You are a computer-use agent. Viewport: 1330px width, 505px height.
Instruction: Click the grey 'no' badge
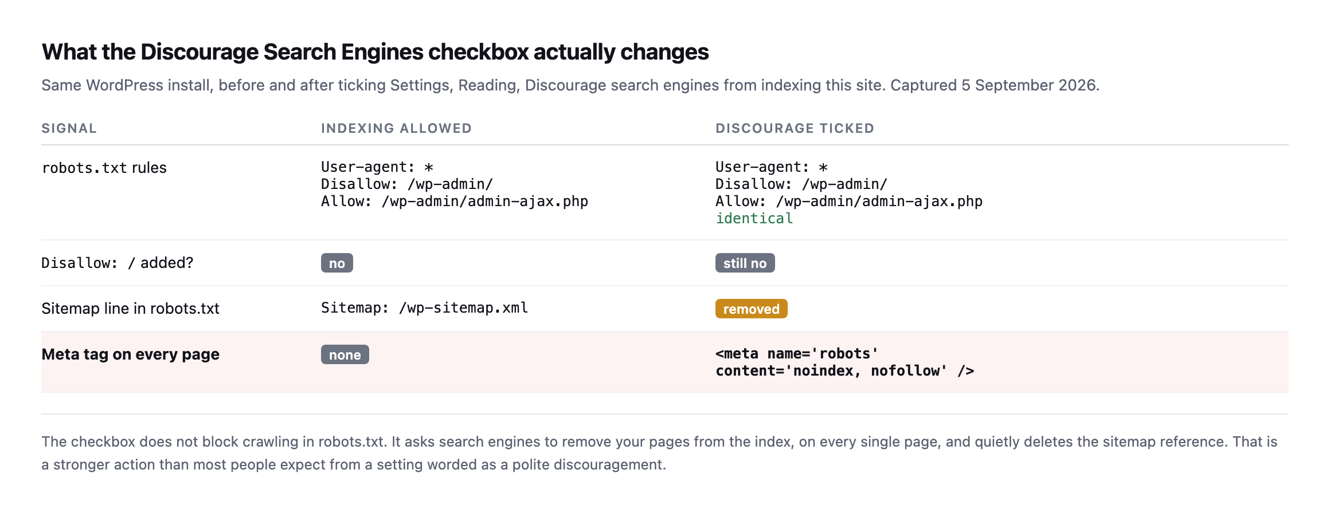[337, 263]
